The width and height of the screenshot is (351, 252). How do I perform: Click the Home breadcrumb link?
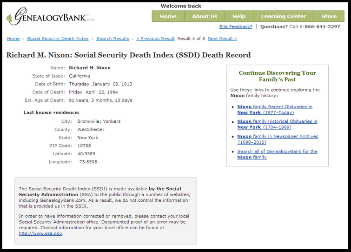pos(13,39)
